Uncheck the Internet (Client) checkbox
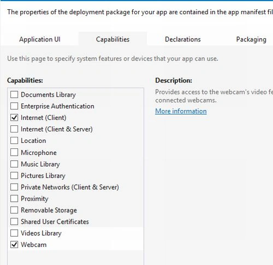This screenshot has height=265, width=273. click(x=14, y=118)
